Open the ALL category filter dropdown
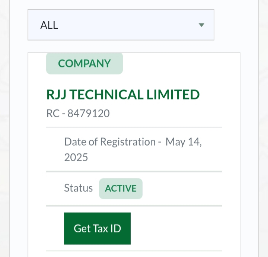The image size is (268, 257). [x=121, y=25]
